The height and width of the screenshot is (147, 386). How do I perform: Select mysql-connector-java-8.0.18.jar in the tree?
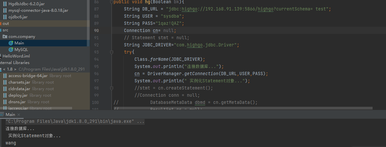[x=38, y=10]
